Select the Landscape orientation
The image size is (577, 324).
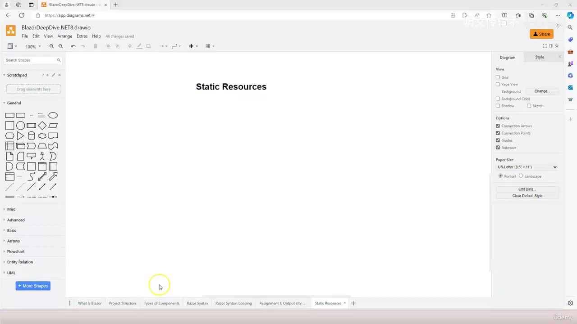521,176
